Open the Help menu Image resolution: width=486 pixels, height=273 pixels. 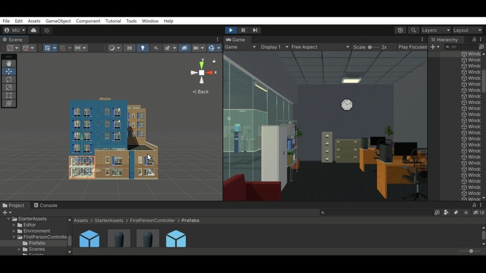click(x=168, y=21)
